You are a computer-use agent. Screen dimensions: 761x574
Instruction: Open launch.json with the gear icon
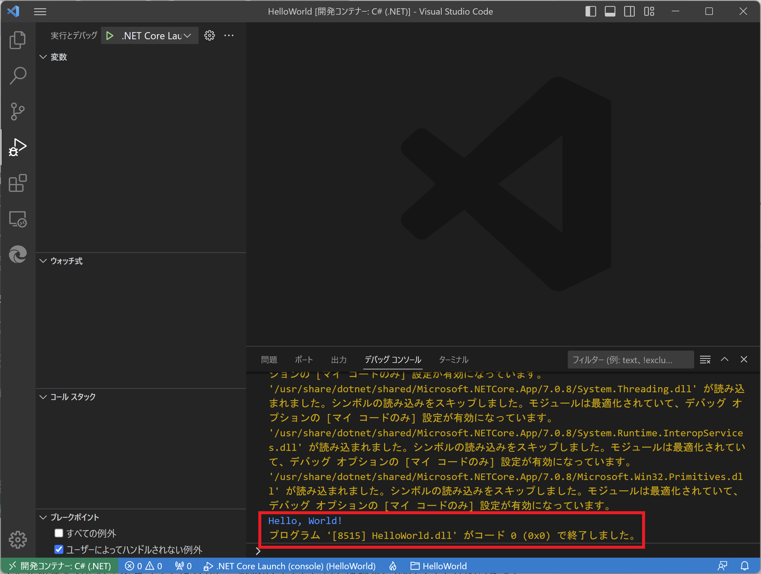point(210,35)
